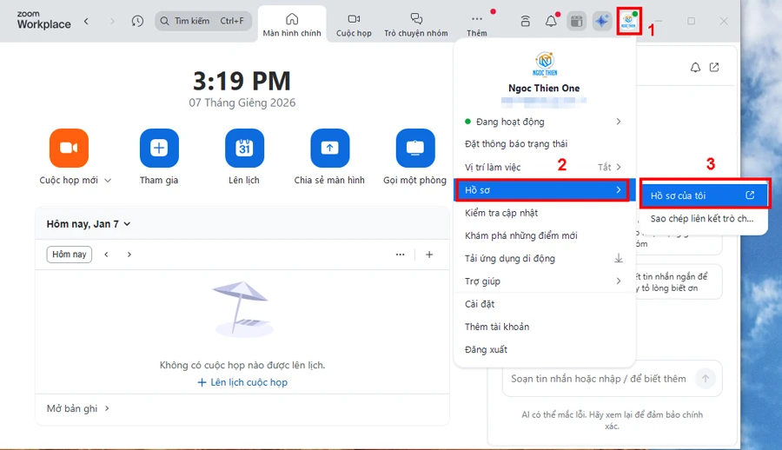782x450 pixels.
Task: Open the AI Companion sparkle icon
Action: (602, 21)
